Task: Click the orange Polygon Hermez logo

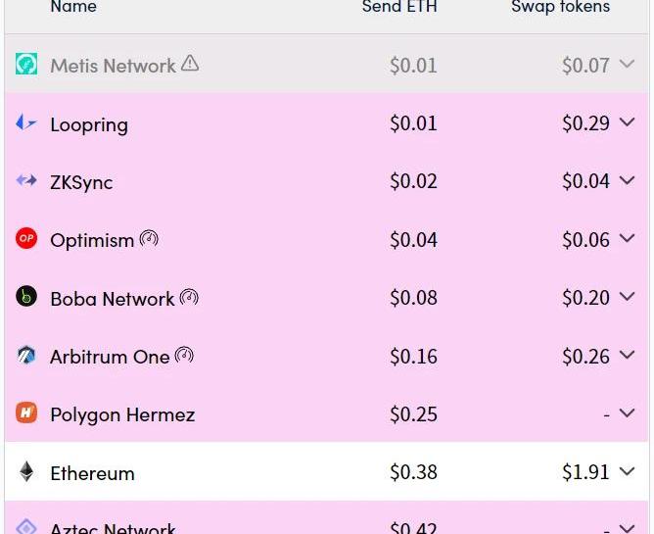Action: (x=26, y=413)
